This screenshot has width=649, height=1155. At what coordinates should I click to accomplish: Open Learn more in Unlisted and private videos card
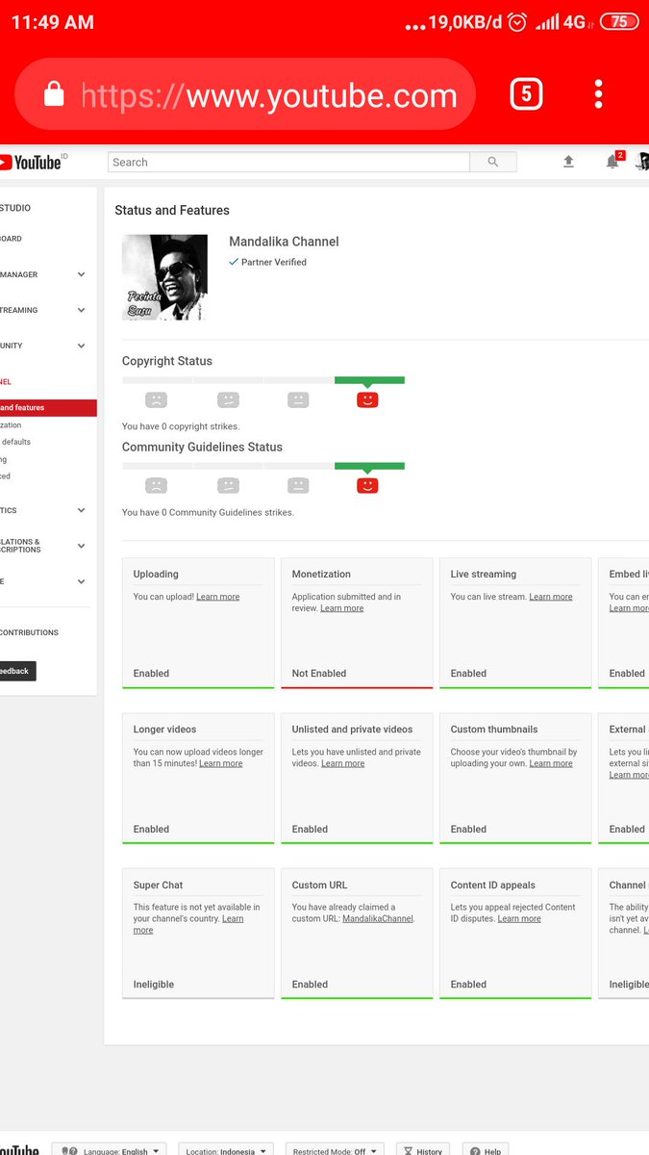[343, 763]
